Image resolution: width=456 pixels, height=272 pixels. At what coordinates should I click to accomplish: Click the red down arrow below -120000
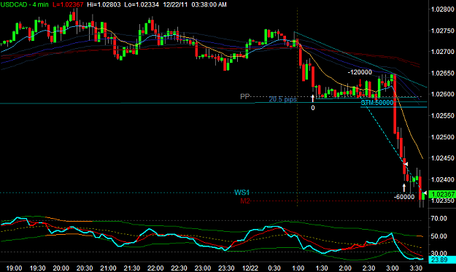click(360, 83)
